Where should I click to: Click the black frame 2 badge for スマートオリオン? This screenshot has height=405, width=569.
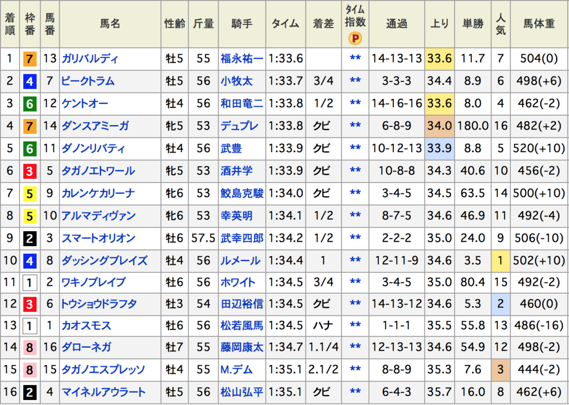pyautogui.click(x=30, y=238)
